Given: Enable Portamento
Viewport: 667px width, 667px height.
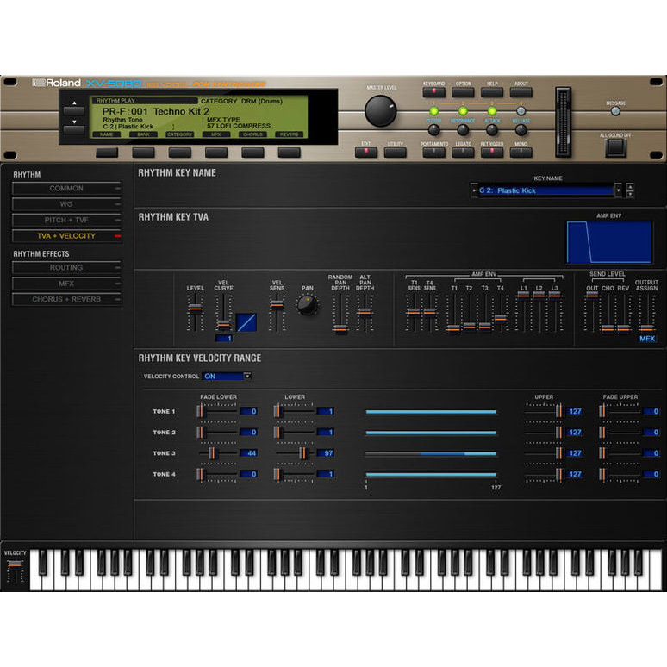Looking at the screenshot, I should (x=433, y=153).
